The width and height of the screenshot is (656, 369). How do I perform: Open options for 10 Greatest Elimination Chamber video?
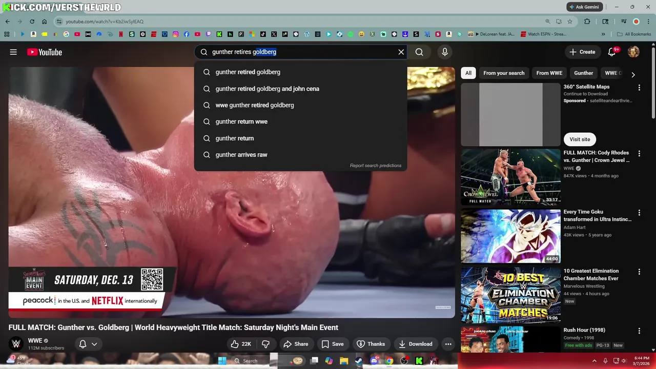pos(639,272)
